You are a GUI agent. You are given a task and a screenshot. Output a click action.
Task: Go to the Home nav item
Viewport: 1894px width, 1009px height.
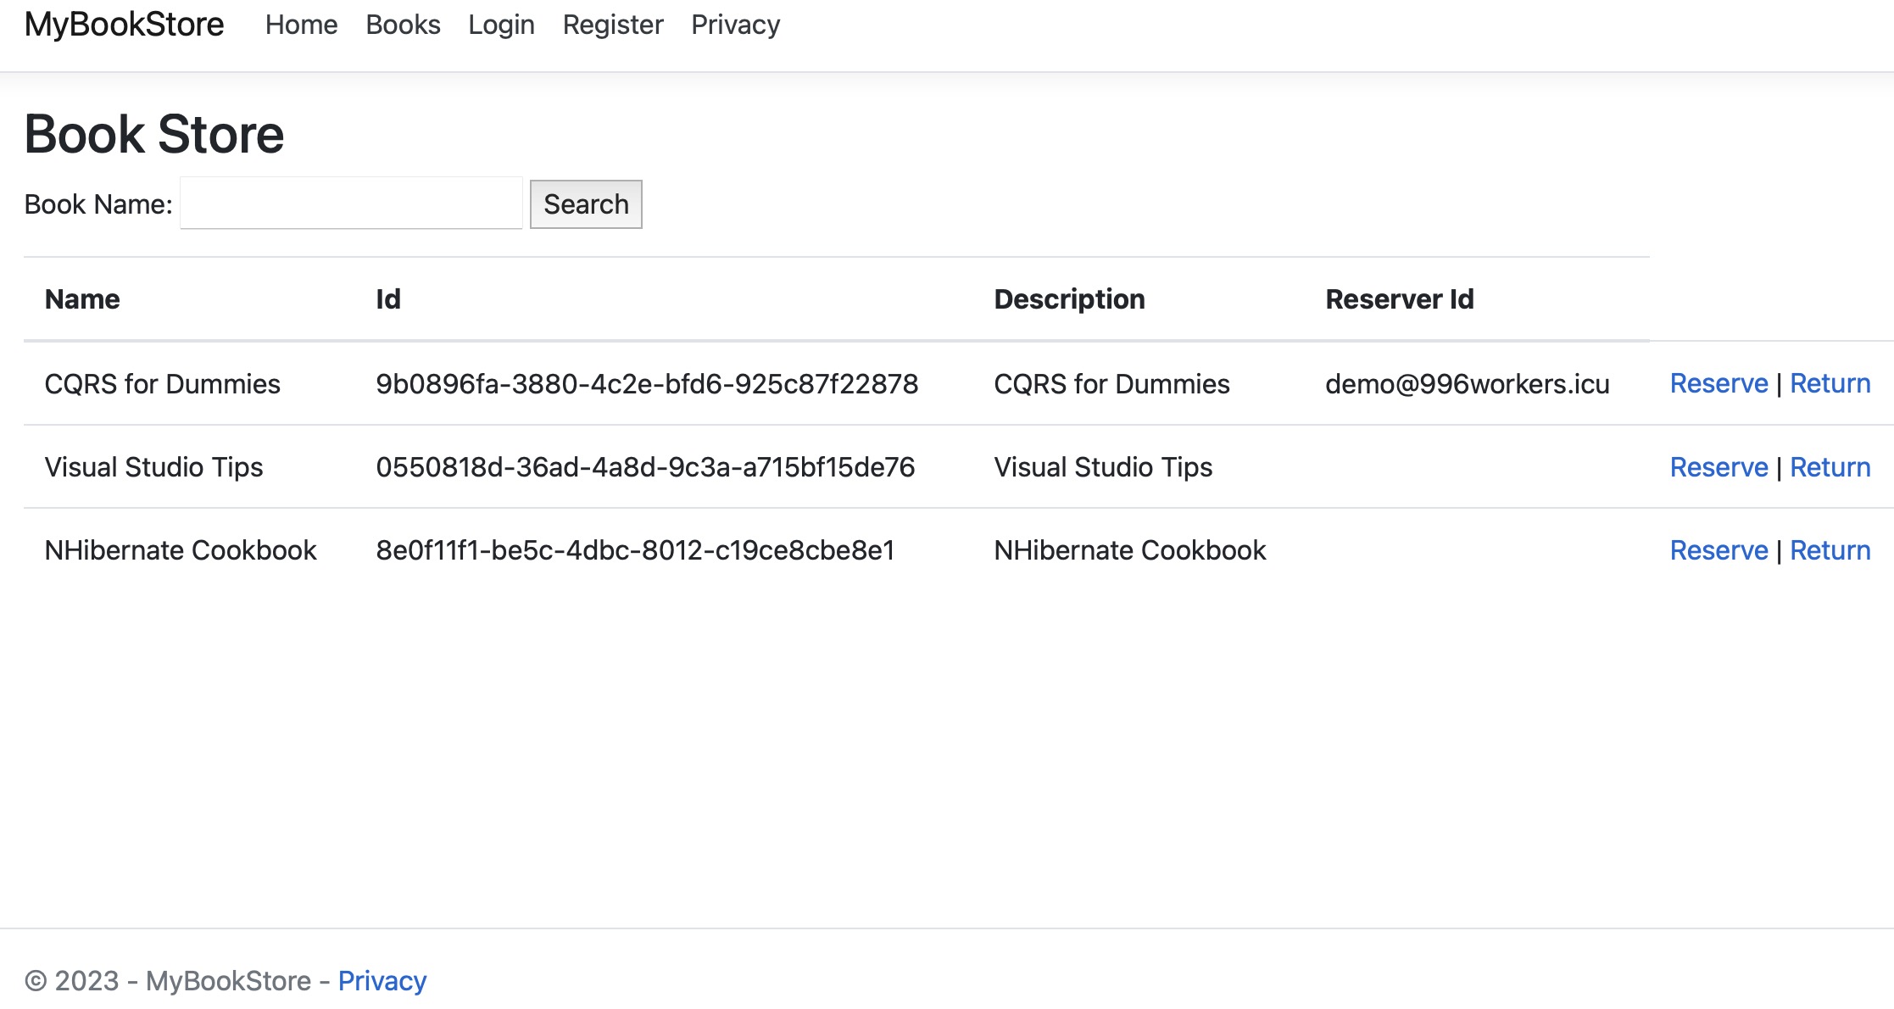pyautogui.click(x=301, y=25)
